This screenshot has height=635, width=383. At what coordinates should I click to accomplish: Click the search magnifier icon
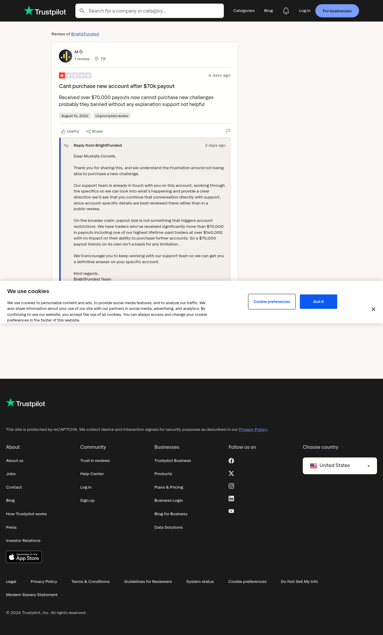(82, 11)
